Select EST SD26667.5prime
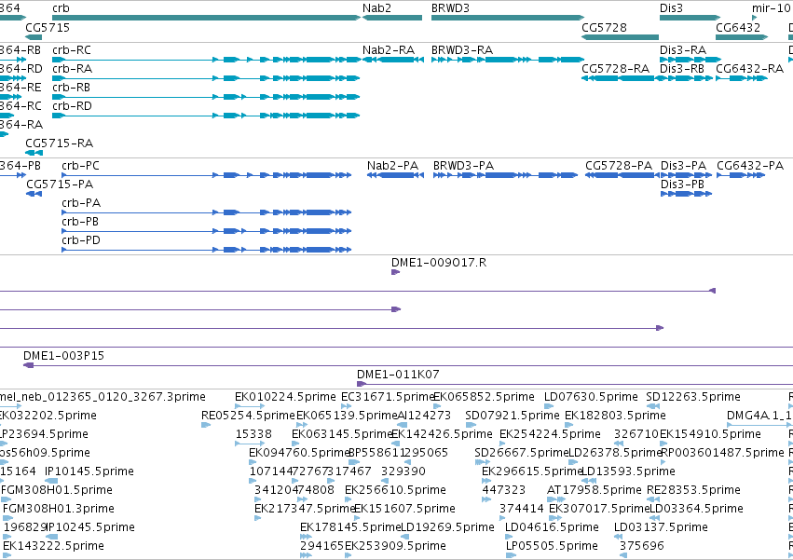Viewport: 793px width, 560px height. pyautogui.click(x=483, y=462)
